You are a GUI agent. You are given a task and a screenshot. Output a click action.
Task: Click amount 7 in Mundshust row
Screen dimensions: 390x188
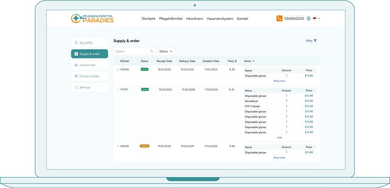(x=287, y=101)
